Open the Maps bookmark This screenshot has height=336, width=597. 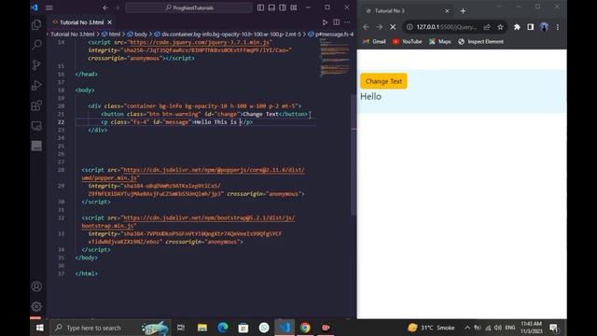pyautogui.click(x=439, y=41)
